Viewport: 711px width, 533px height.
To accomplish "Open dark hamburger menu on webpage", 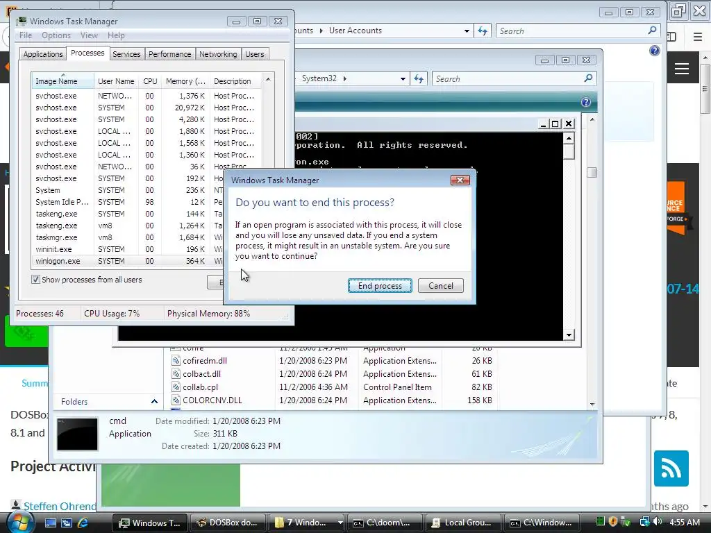I will coord(682,69).
